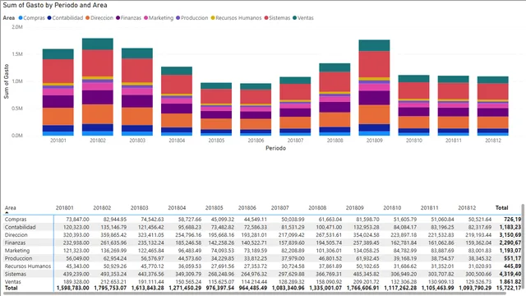Click cell 493,353.24 in Sistemas row
Screen dimensions: 526x296
[x=113, y=274]
